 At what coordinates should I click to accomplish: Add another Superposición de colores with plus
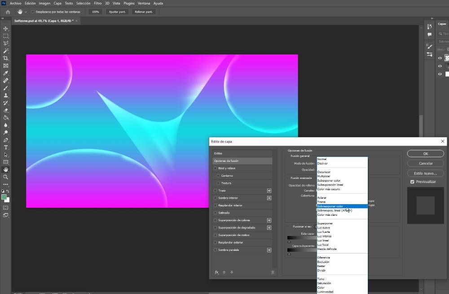click(x=269, y=220)
